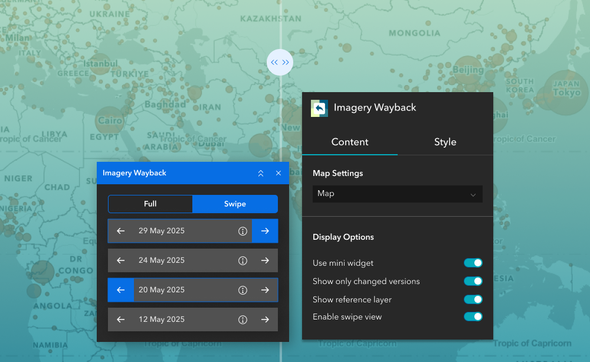Toggle Show reference layer off
Screen dimensions: 590x362
(473, 299)
